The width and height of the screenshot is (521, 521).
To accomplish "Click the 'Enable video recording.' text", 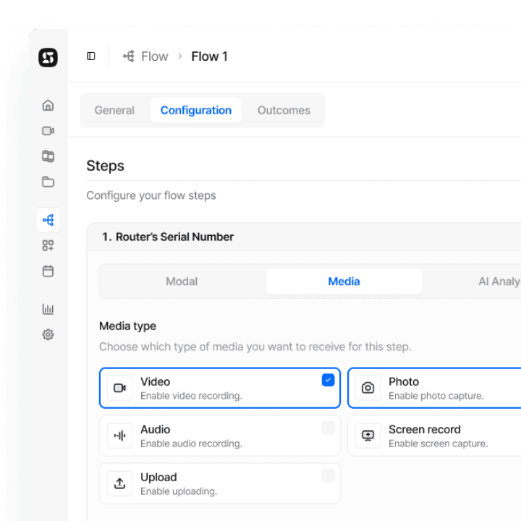I will click(191, 396).
